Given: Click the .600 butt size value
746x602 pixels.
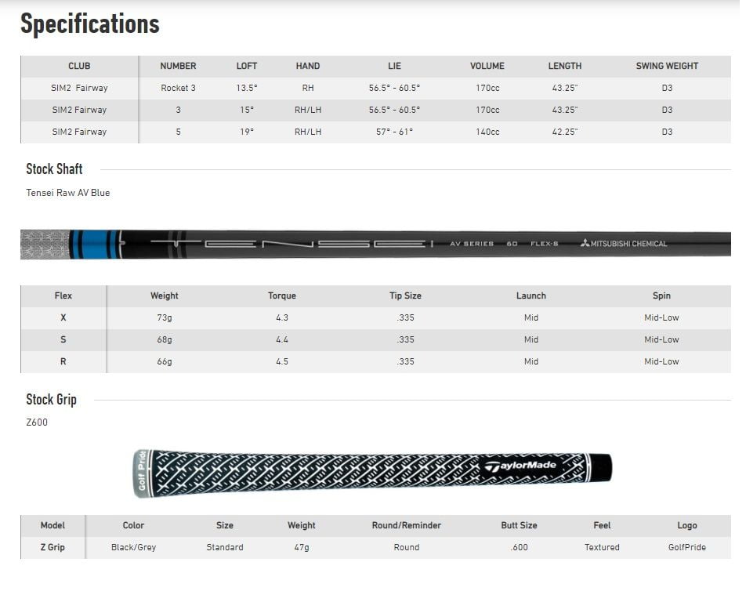Looking at the screenshot, I should (519, 547).
